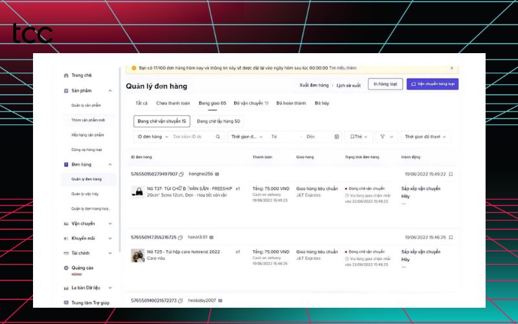Click the Sản phẩm sidebar icon
Image resolution: width=518 pixels, height=324 pixels.
coord(66,91)
